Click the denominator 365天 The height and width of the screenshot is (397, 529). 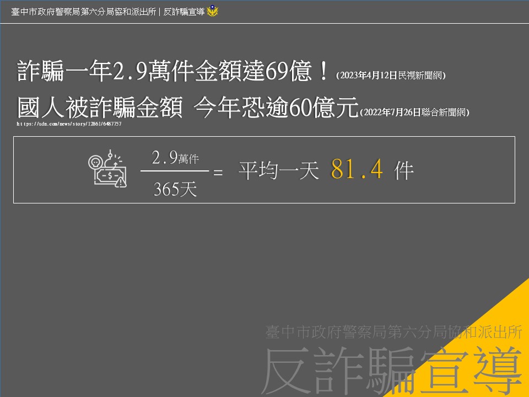pyautogui.click(x=175, y=190)
